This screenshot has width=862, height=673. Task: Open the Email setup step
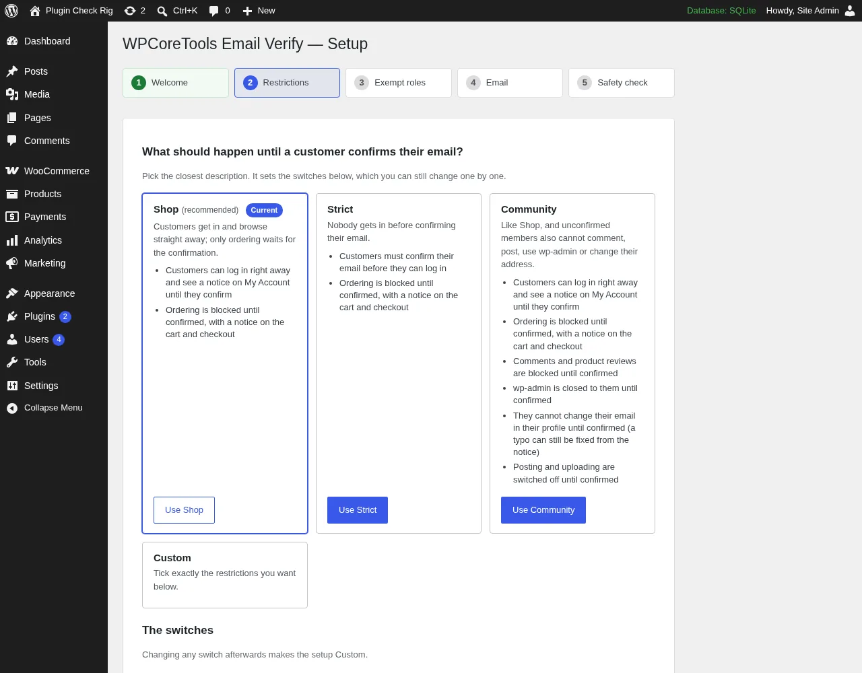[510, 83]
